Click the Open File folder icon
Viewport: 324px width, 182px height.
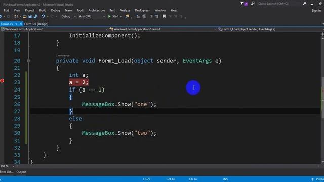click(25, 16)
